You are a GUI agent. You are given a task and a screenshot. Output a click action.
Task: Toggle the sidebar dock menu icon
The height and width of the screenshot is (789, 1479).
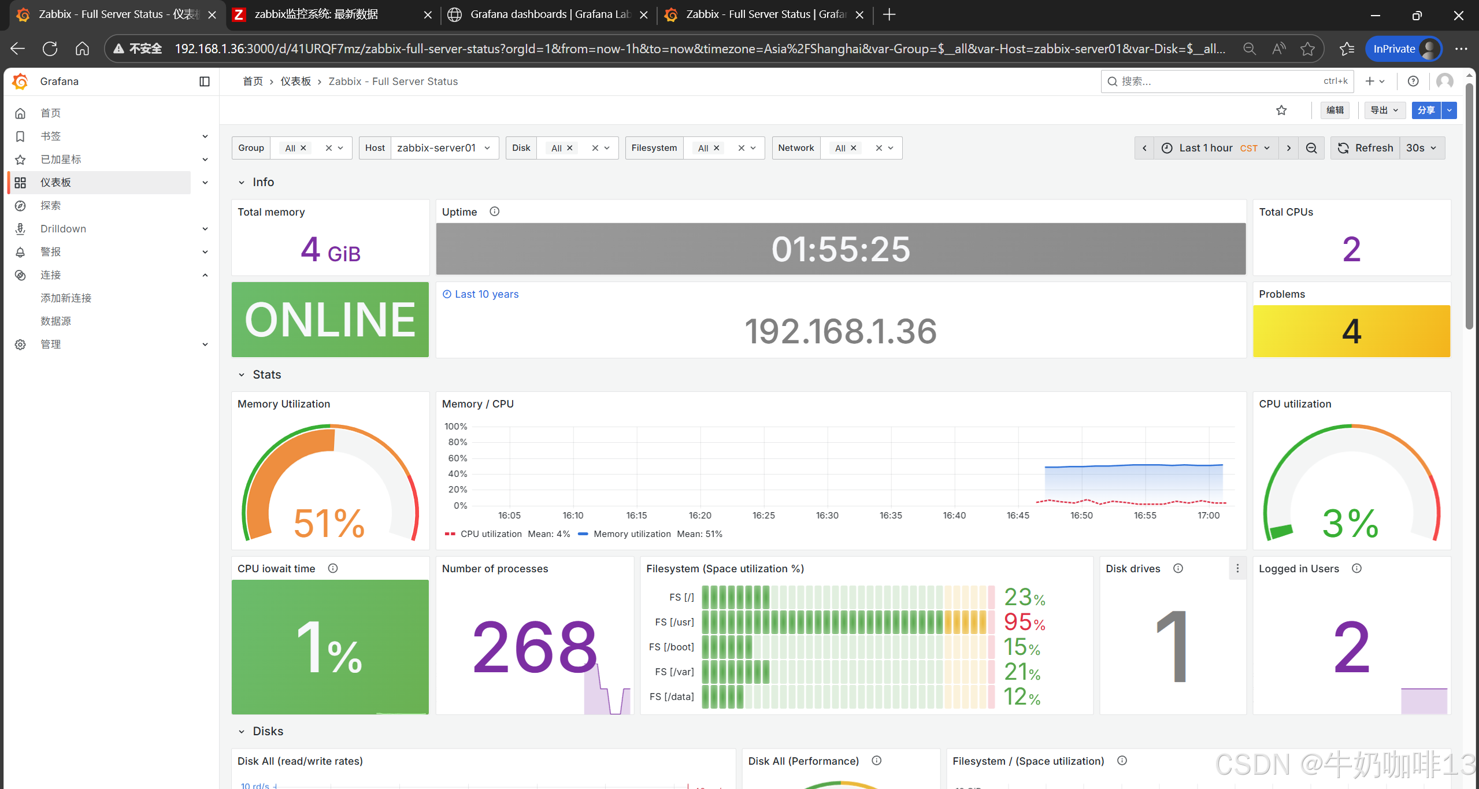[x=204, y=82]
